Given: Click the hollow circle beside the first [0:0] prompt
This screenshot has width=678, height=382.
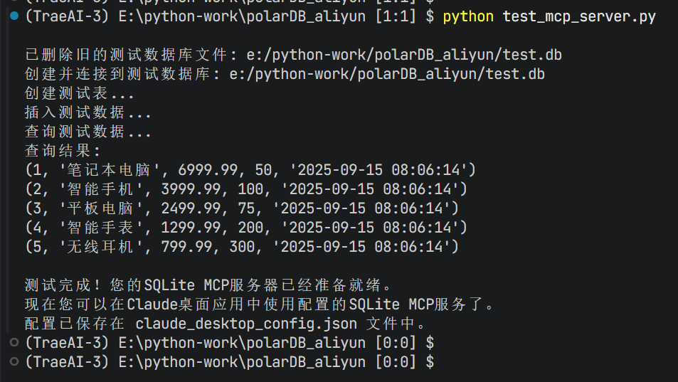Looking at the screenshot, I should click(x=16, y=343).
